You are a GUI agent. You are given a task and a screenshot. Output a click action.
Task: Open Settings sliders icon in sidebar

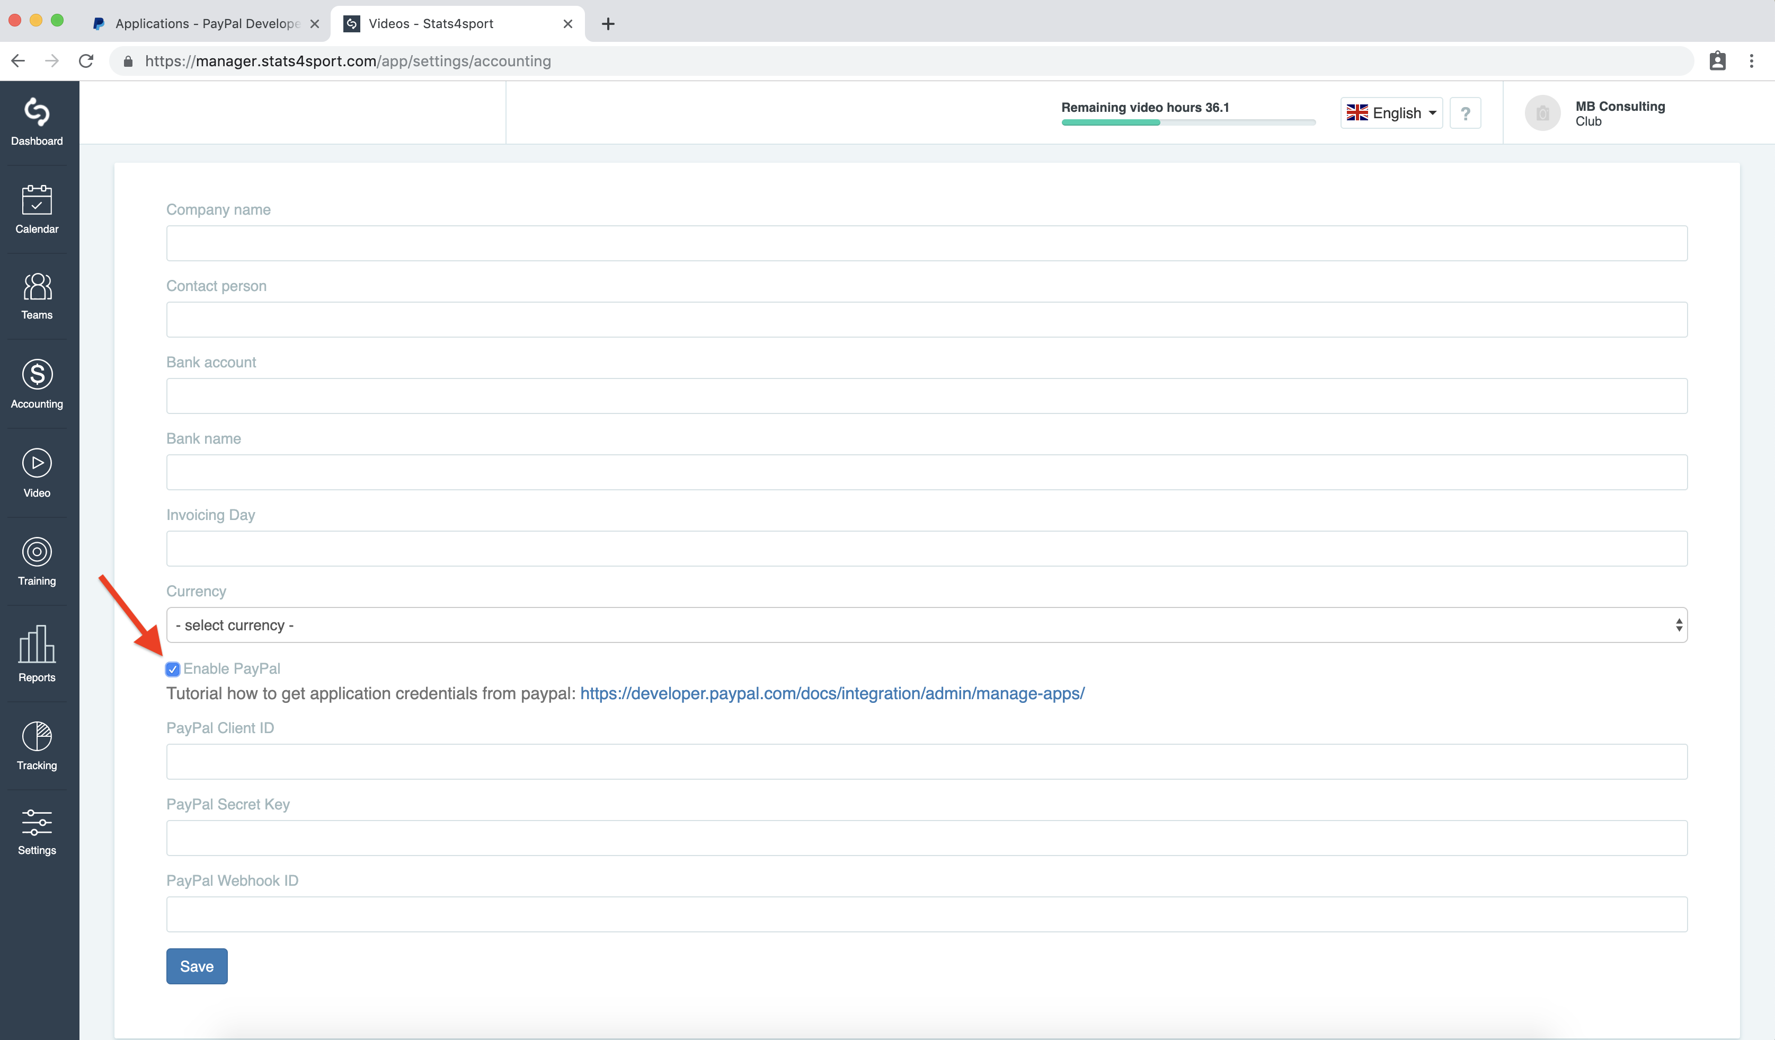[37, 822]
